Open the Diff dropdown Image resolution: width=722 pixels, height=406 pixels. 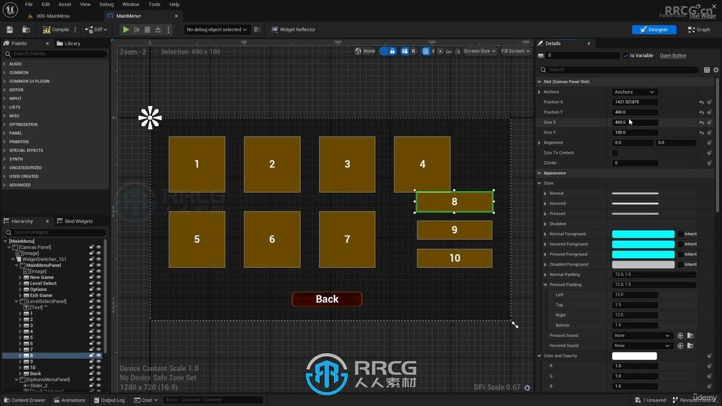(96, 29)
